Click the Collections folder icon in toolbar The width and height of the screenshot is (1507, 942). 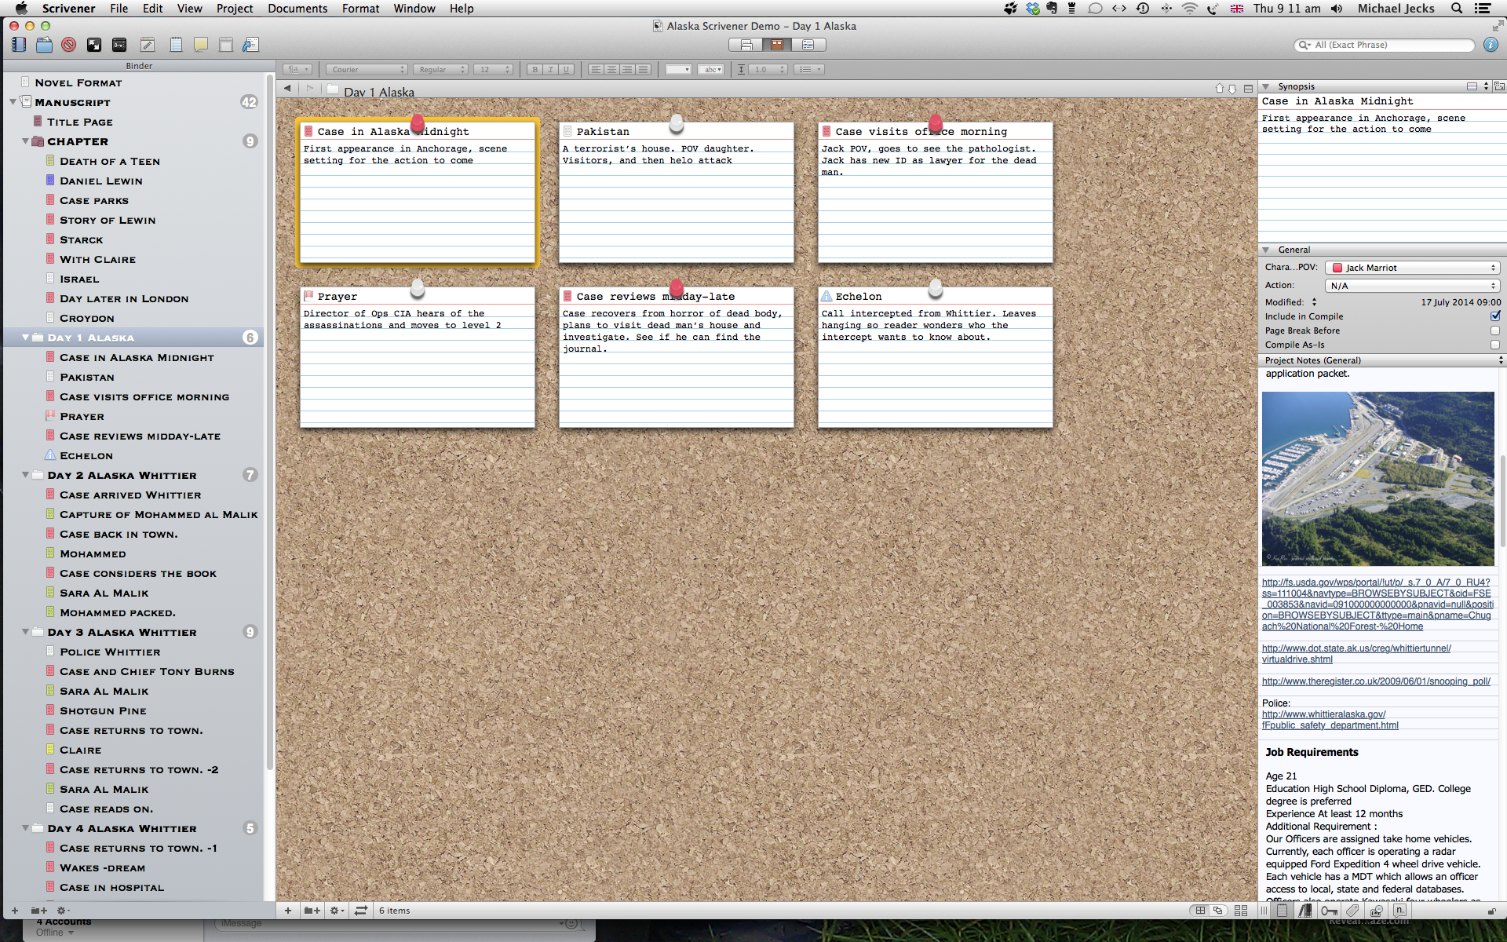(x=44, y=45)
